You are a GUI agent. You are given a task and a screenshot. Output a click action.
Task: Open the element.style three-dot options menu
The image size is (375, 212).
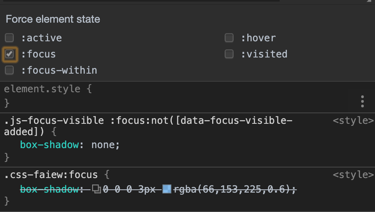pyautogui.click(x=362, y=101)
